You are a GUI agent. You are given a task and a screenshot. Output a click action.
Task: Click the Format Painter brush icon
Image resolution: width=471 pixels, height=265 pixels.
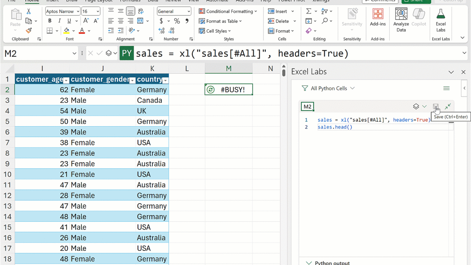tap(29, 31)
